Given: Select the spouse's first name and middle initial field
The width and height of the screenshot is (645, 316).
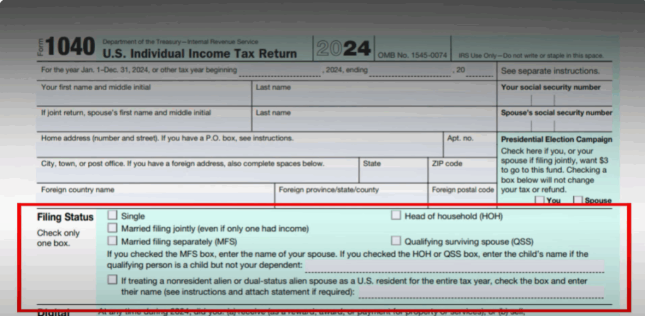Looking at the screenshot, I should coord(144,123).
